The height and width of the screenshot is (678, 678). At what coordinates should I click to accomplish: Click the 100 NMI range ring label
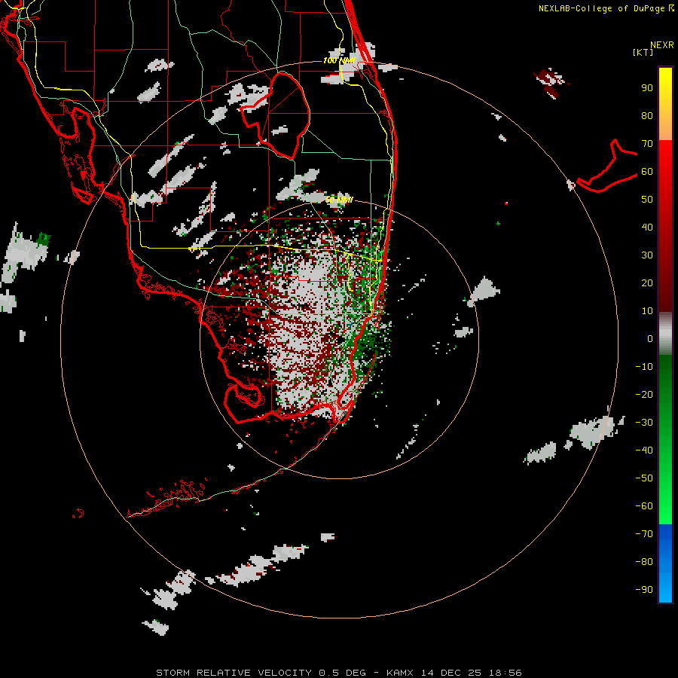(339, 60)
